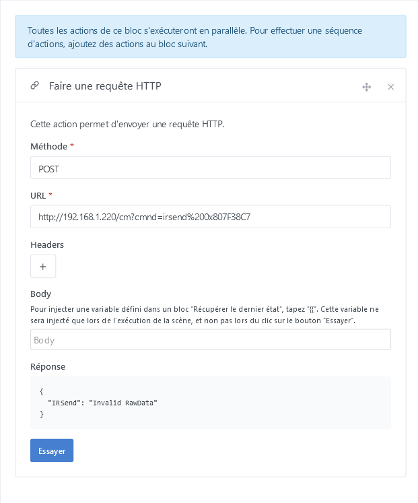Click the "Faire une requête HTTP" title

[105, 86]
